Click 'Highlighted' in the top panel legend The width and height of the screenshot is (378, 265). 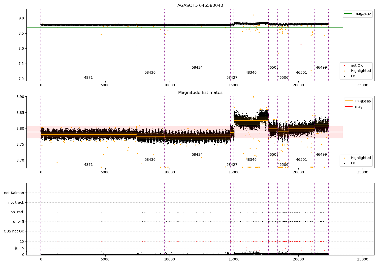point(361,71)
